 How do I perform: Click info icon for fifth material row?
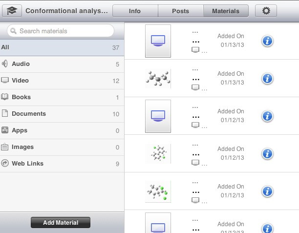point(267,191)
